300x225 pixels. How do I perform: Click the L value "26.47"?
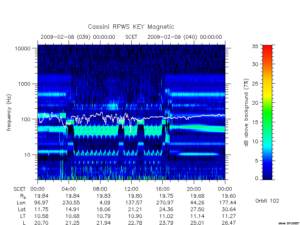229,223
